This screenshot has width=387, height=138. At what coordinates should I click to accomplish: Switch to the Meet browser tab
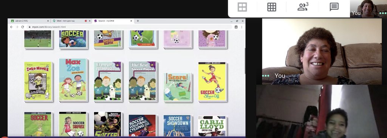coord(71,21)
